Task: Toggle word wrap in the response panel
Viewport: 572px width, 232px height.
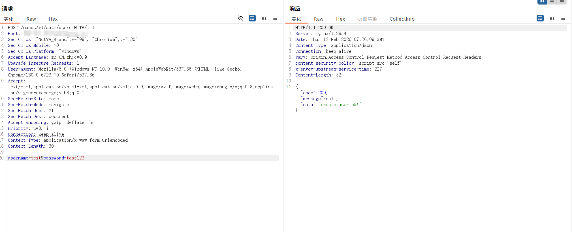Action: click(x=540, y=18)
